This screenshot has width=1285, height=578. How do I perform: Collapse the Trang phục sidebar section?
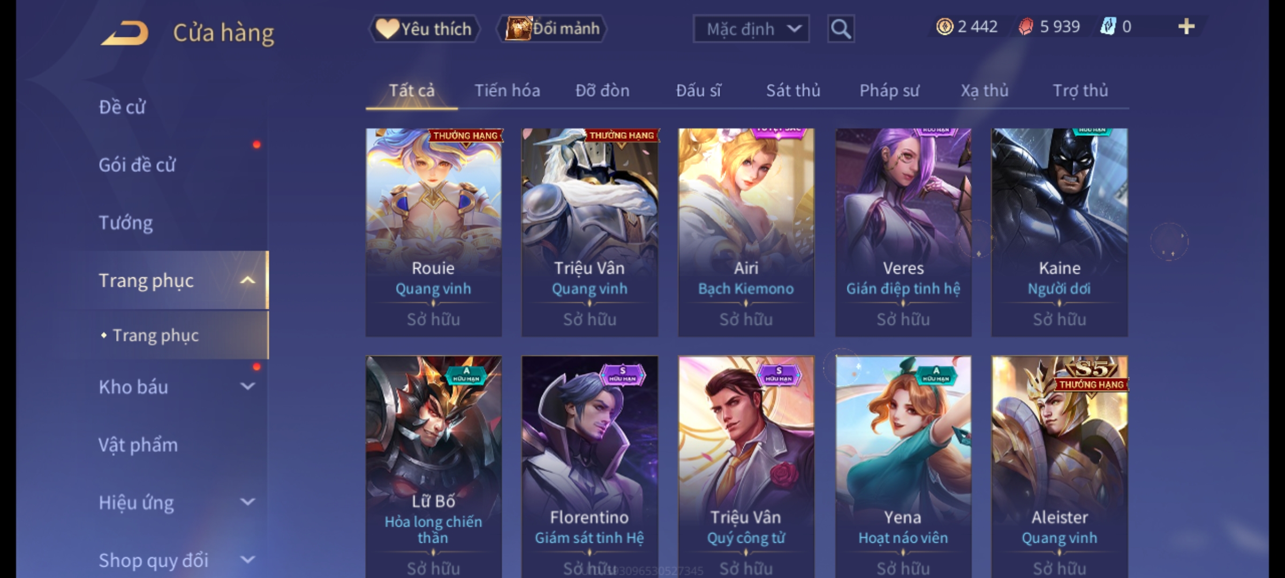(247, 280)
